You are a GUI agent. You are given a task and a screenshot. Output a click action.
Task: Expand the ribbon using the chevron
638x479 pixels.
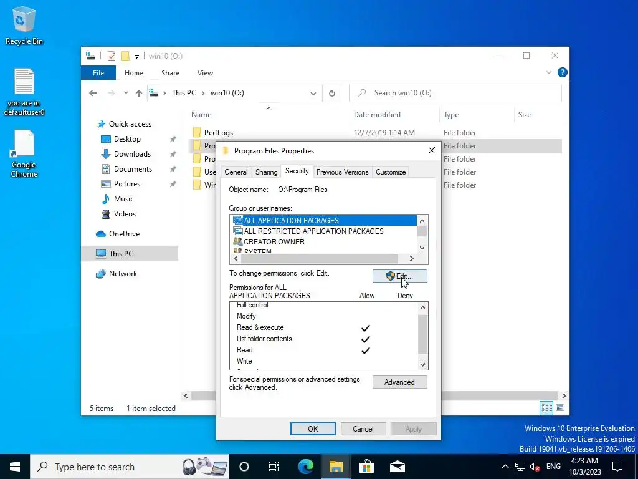click(548, 72)
